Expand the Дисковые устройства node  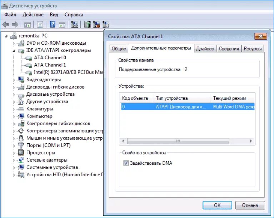(x=14, y=95)
